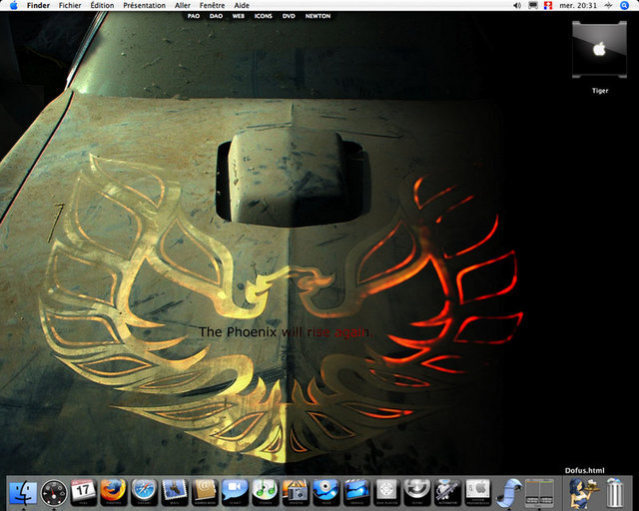
Task: Open the PAO launcher tab
Action: click(x=194, y=16)
